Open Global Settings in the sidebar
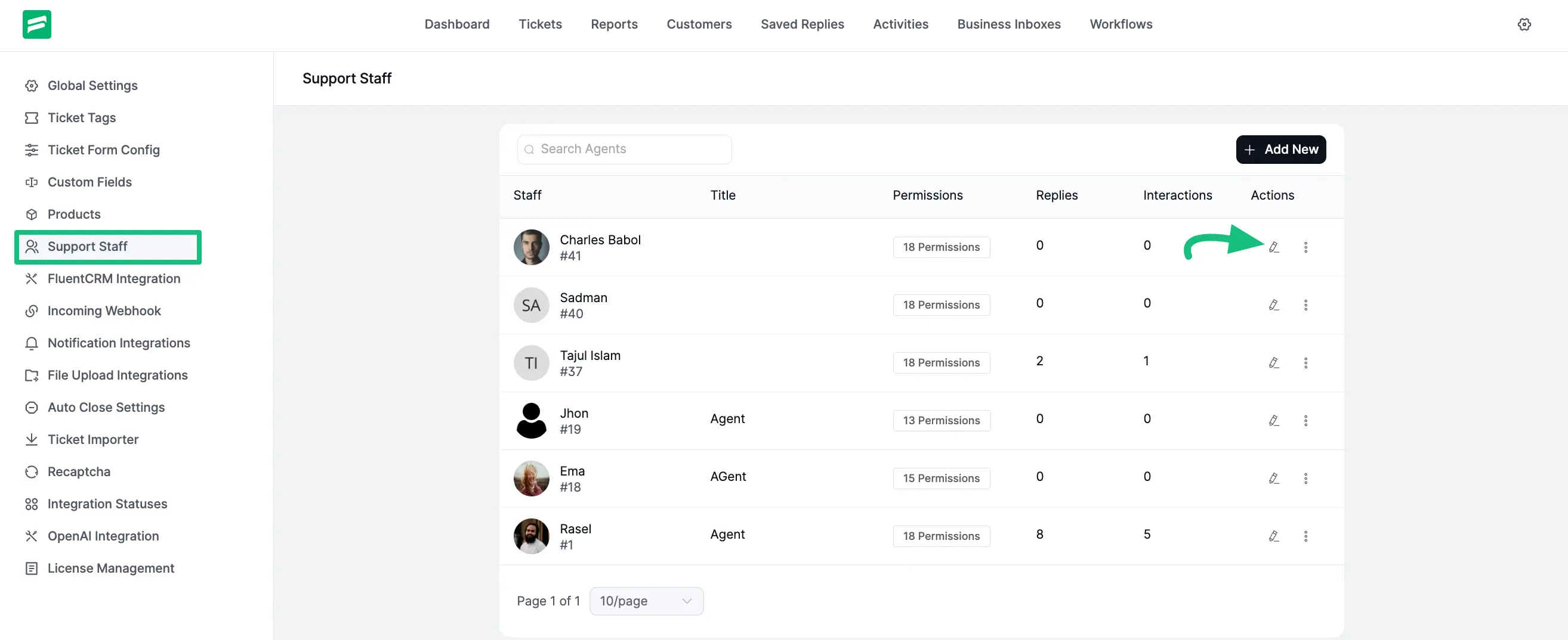 click(x=92, y=86)
